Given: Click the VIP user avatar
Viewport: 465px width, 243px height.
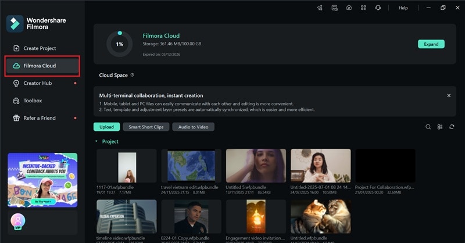Looking at the screenshot, I should 18,221.
